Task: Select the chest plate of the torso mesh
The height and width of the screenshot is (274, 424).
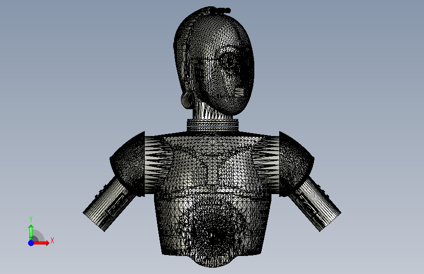Action: point(212,164)
